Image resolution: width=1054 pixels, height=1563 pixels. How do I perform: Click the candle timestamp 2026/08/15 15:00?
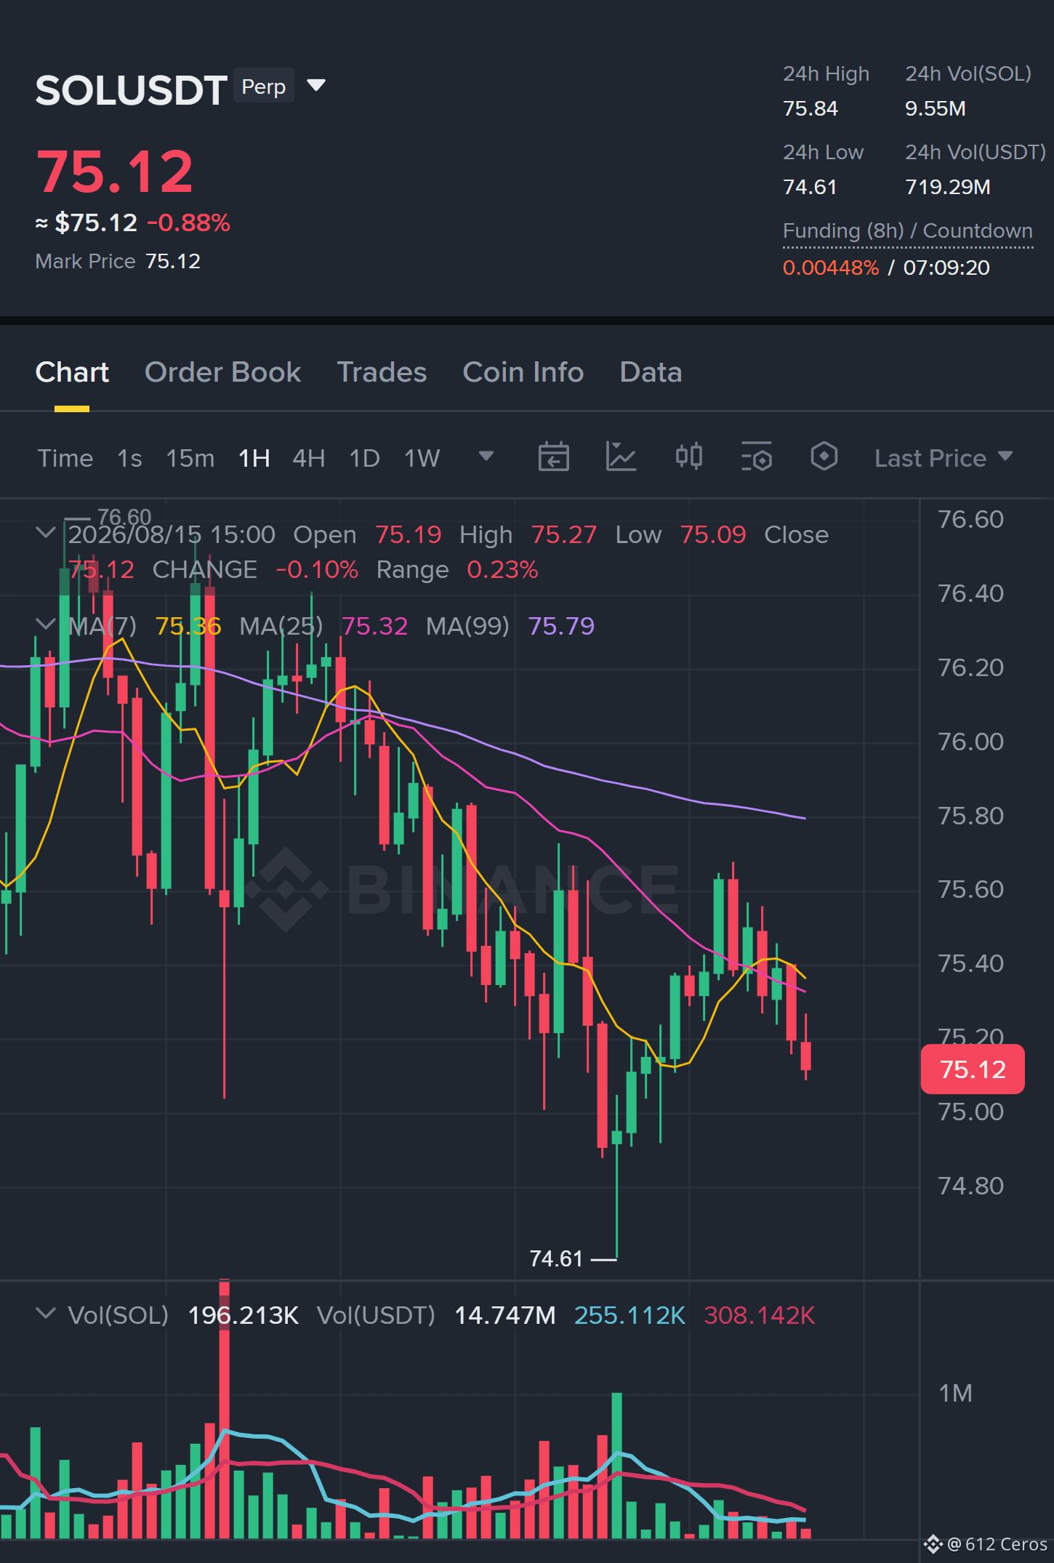pyautogui.click(x=172, y=534)
